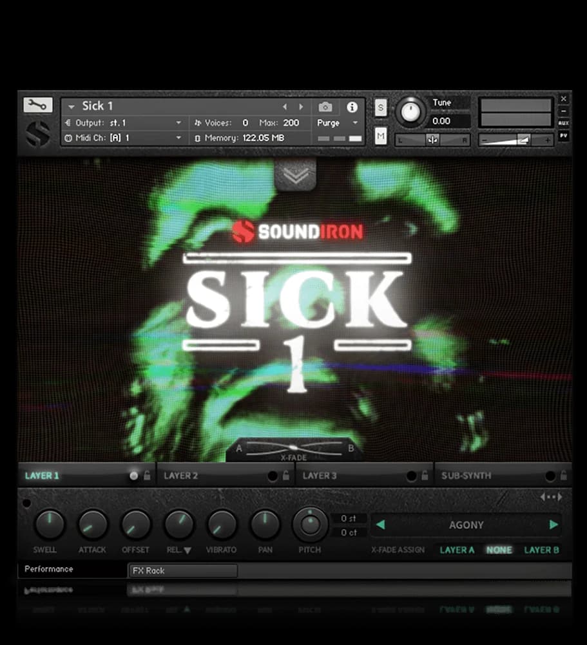The image size is (587, 645).
Task: Click the lock icon on Layer 1
Action: pos(147,476)
